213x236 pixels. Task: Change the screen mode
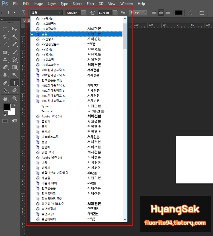pyautogui.click(x=15, y=121)
